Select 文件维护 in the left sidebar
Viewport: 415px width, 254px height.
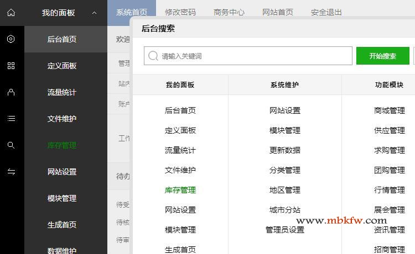(62, 119)
